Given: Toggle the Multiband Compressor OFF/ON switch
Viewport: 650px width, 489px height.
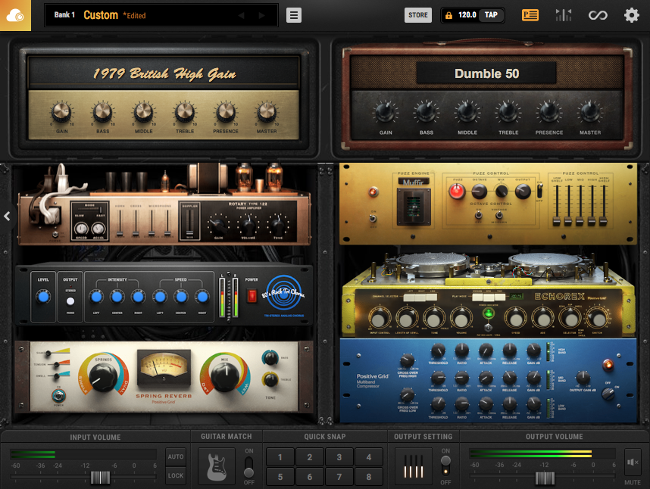Looking at the screenshot, I should coord(608,394).
